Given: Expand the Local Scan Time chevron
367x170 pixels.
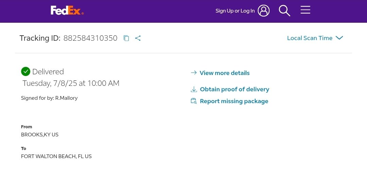Looking at the screenshot, I should pyautogui.click(x=339, y=38).
